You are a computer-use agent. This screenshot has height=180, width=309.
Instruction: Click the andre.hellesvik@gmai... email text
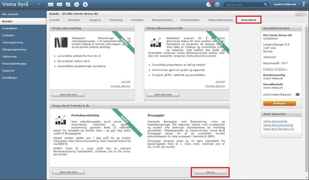tap(278, 94)
